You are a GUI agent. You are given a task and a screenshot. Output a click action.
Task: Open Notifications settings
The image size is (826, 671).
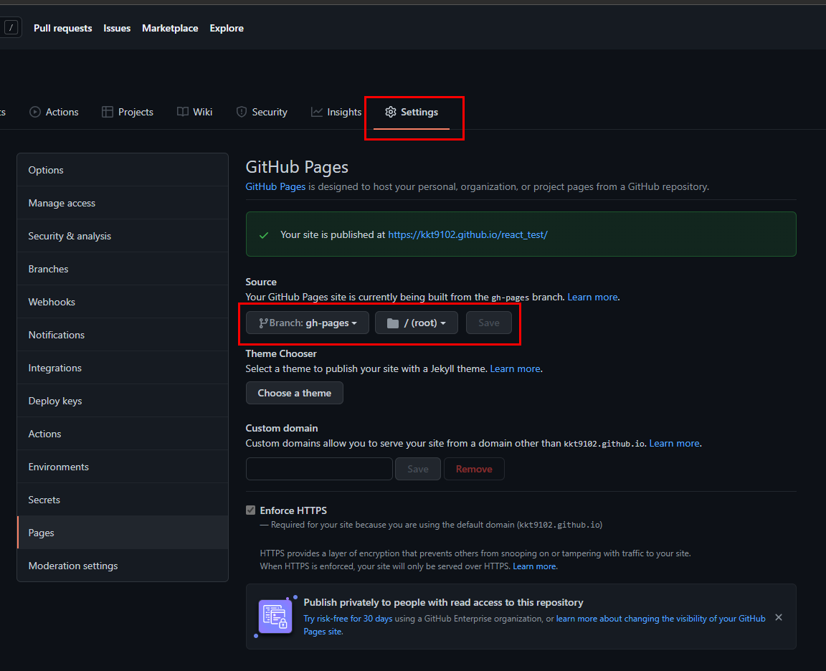(x=123, y=335)
